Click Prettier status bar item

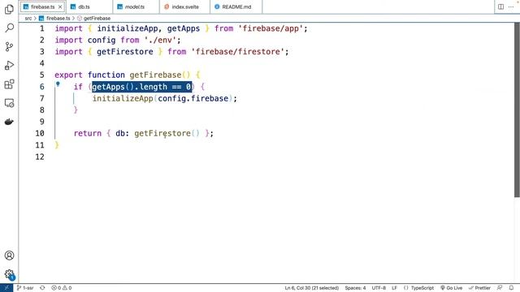pyautogui.click(x=479, y=288)
